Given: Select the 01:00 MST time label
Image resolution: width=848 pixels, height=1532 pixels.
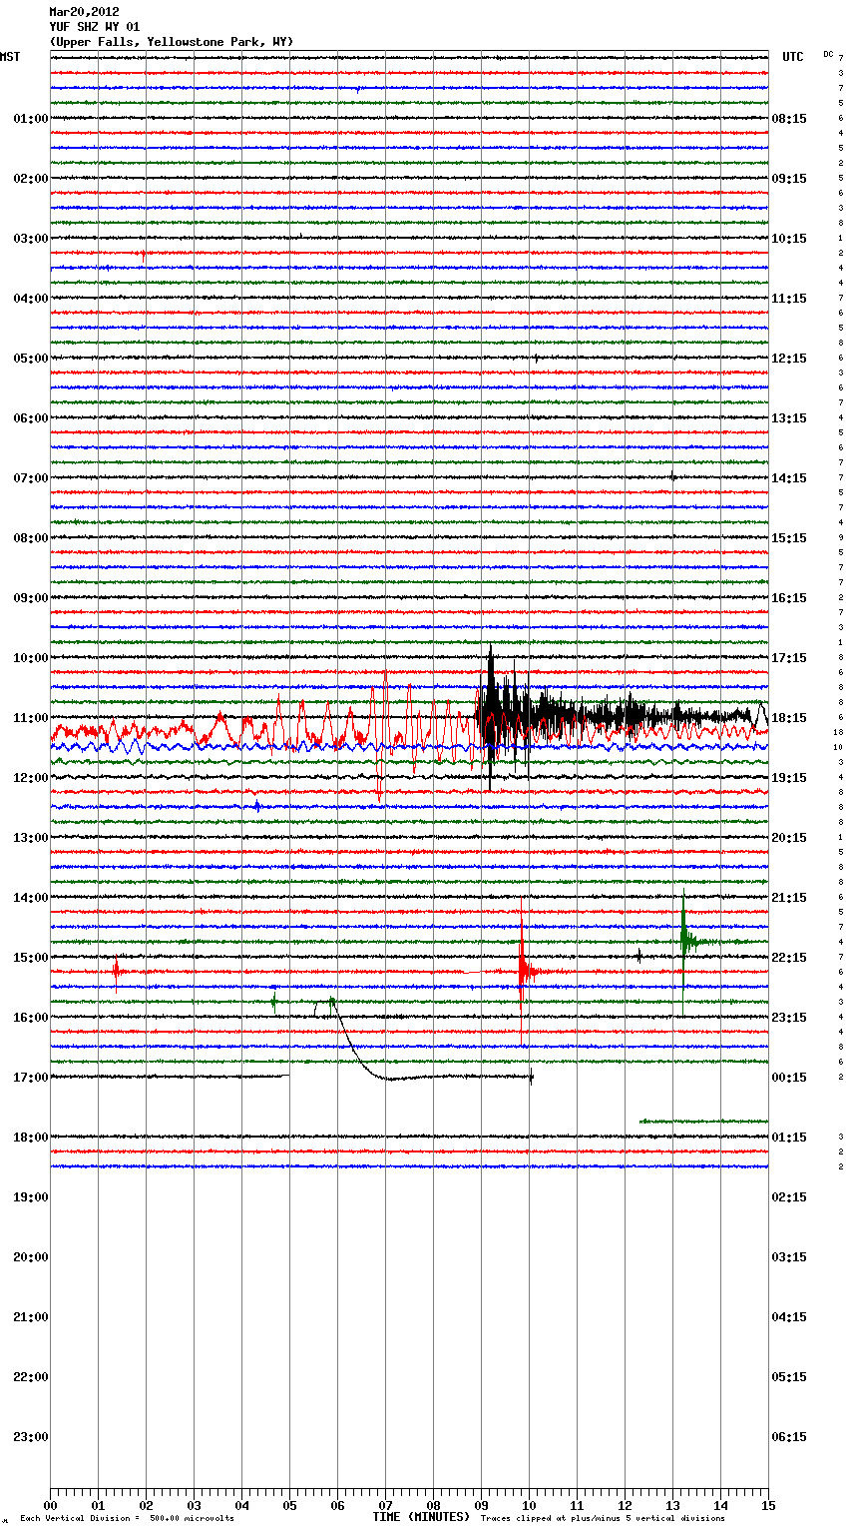Looking at the screenshot, I should click(x=31, y=119).
